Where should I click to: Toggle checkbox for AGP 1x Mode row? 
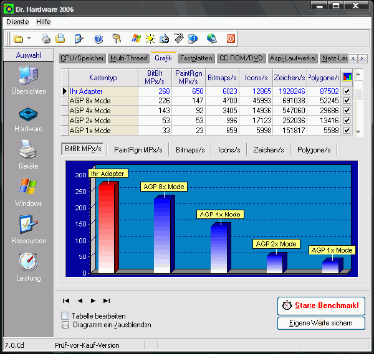(347, 131)
